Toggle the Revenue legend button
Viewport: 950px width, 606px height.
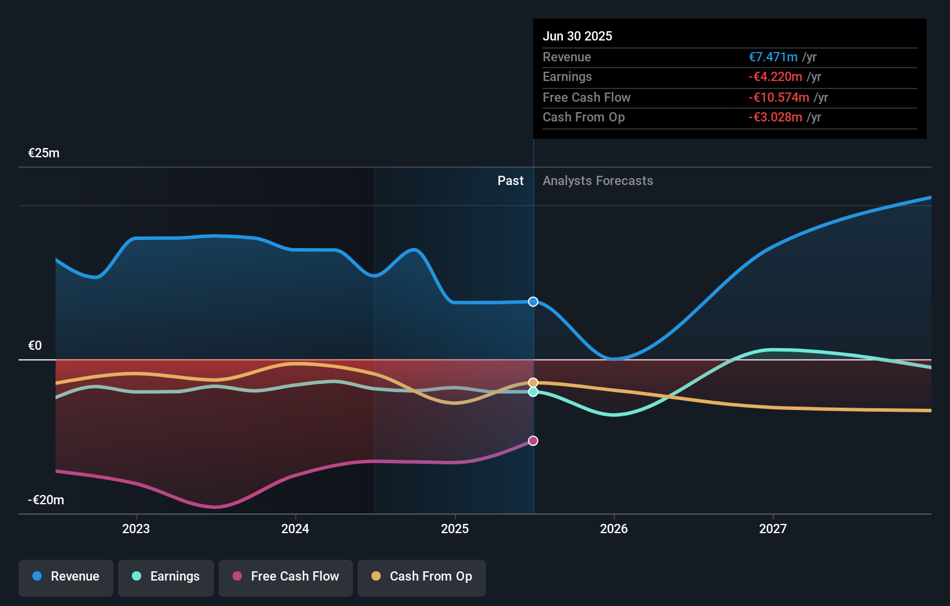coord(66,578)
